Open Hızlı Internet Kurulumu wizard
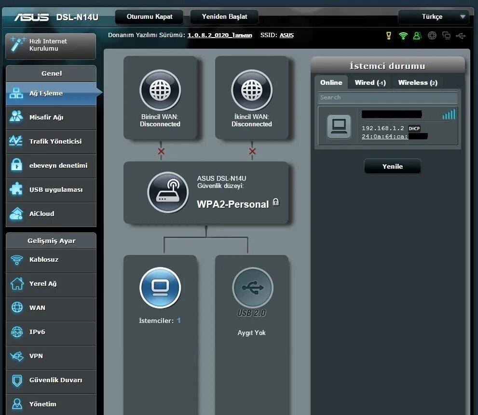This screenshot has width=478, height=415. (51, 46)
